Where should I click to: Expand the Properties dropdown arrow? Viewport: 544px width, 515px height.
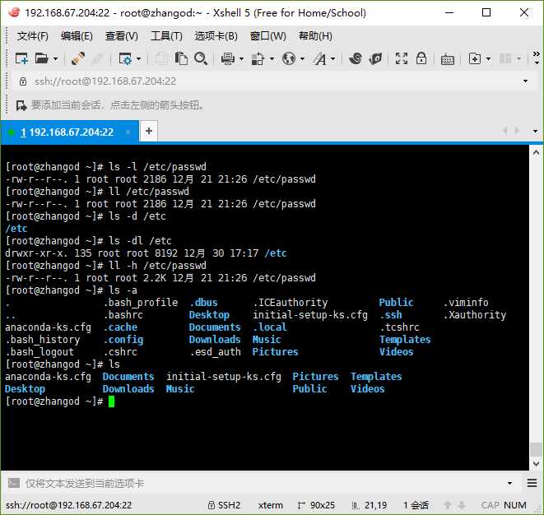click(x=139, y=59)
